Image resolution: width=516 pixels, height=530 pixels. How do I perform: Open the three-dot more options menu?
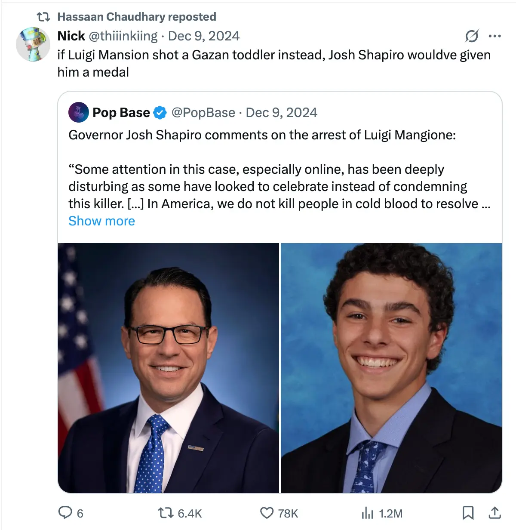(495, 36)
